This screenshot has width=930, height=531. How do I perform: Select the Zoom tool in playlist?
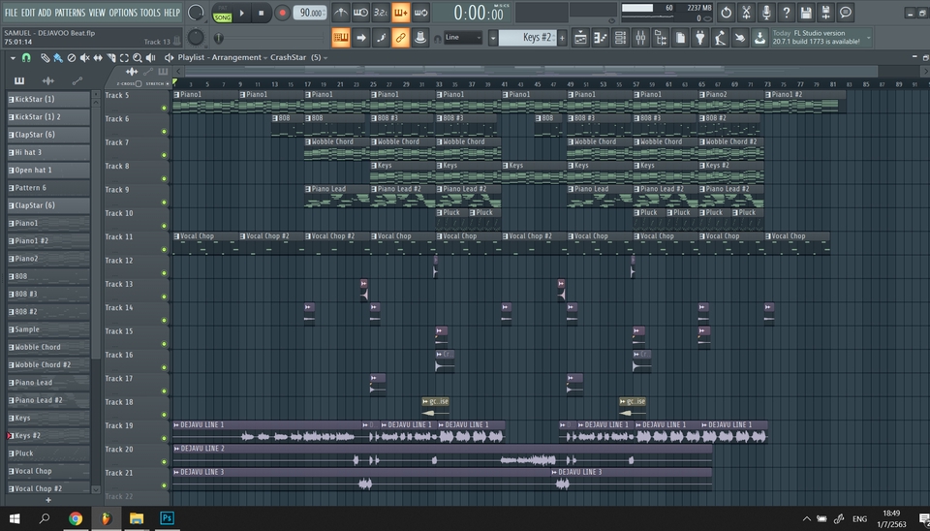pos(137,57)
